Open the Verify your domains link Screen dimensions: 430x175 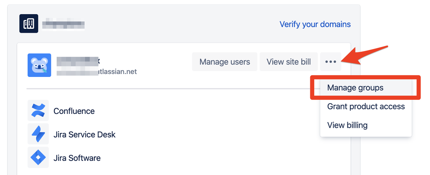[315, 24]
